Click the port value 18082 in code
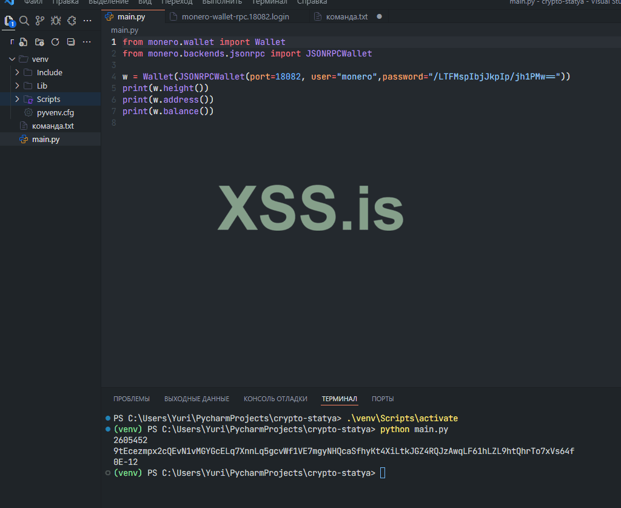Viewport: 621px width, 508px height. click(288, 76)
